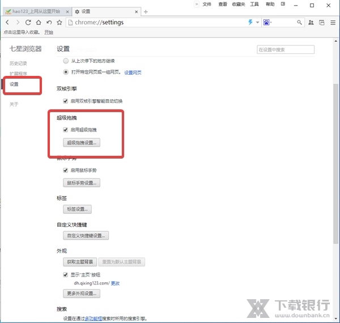Click 重置为默认主题背景 button
The image size is (340, 323).
tap(122, 262)
